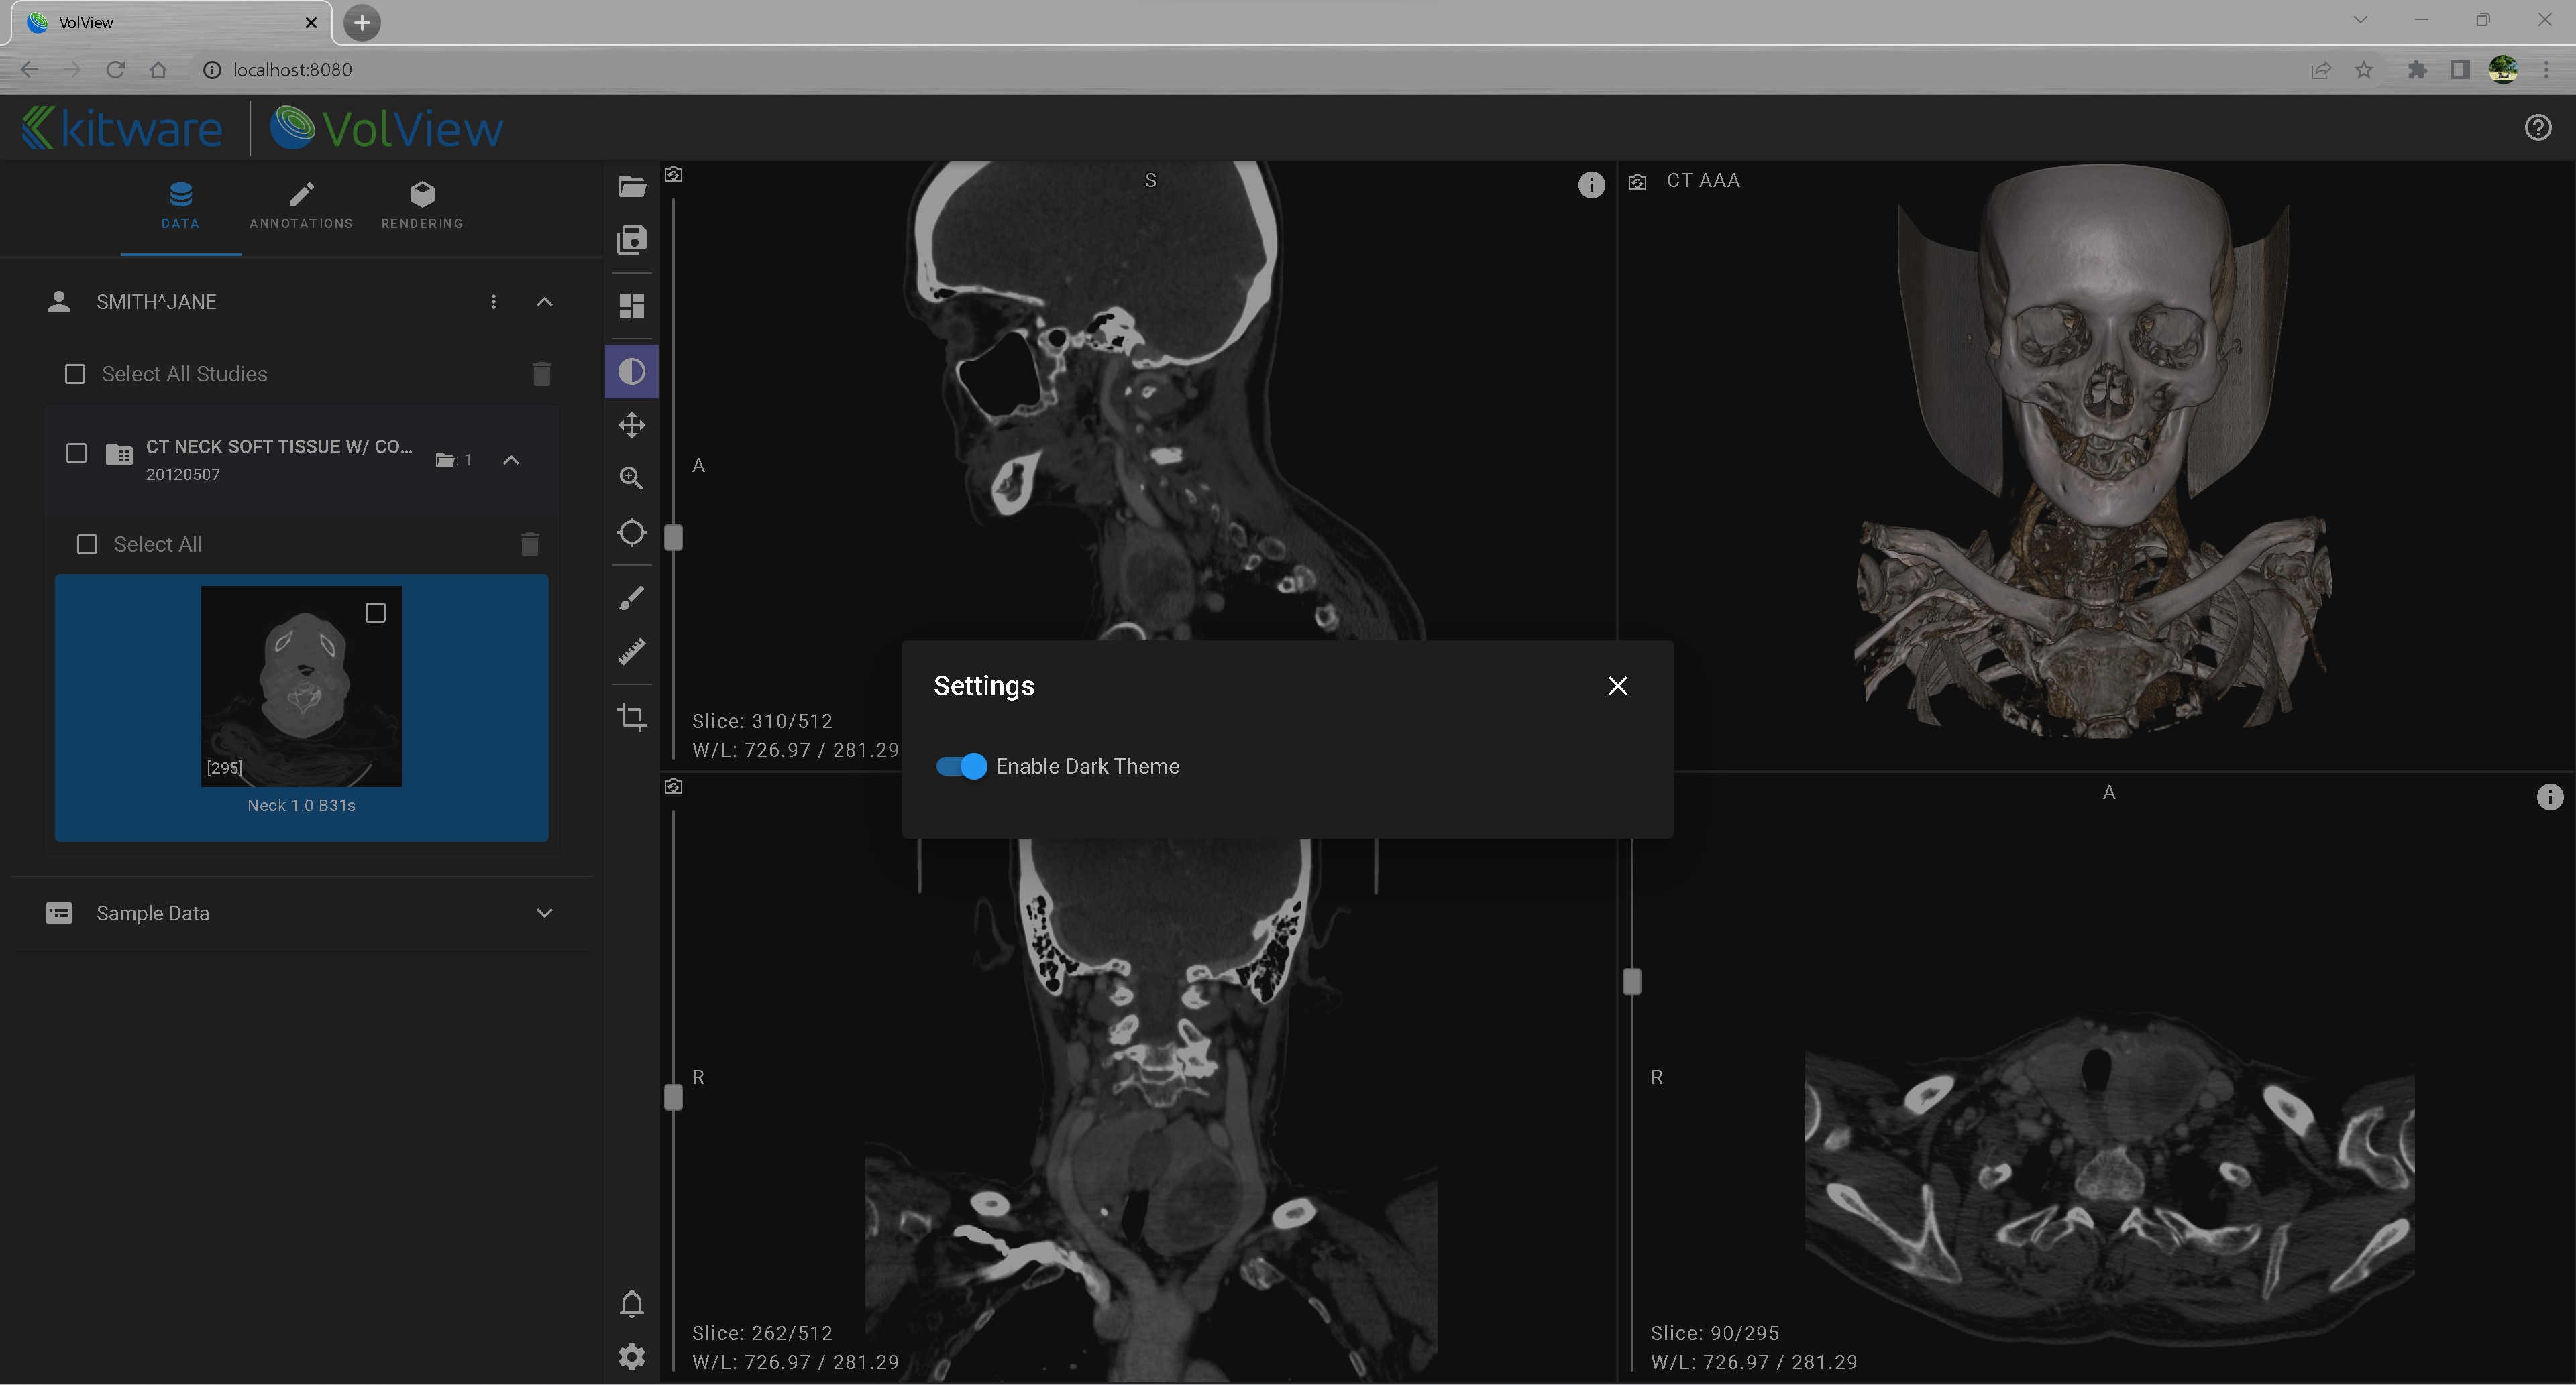Image resolution: width=2576 pixels, height=1385 pixels.
Task: Toggle Enable Dark Theme switch
Action: [x=961, y=766]
